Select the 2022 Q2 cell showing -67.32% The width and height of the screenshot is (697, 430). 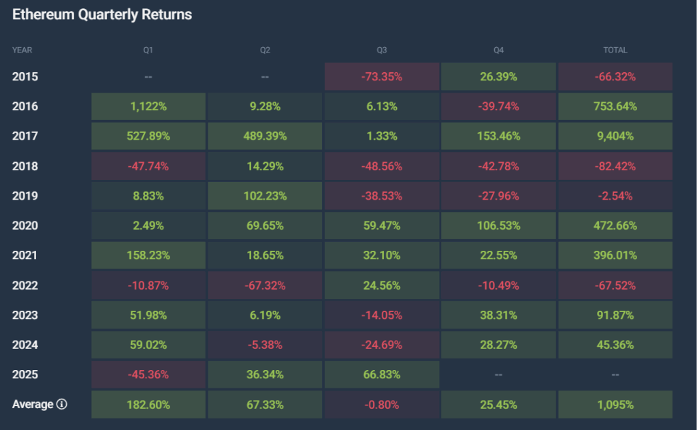pyautogui.click(x=265, y=285)
